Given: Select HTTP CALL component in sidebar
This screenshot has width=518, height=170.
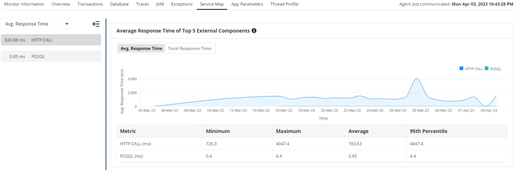Looking at the screenshot, I should [51, 40].
